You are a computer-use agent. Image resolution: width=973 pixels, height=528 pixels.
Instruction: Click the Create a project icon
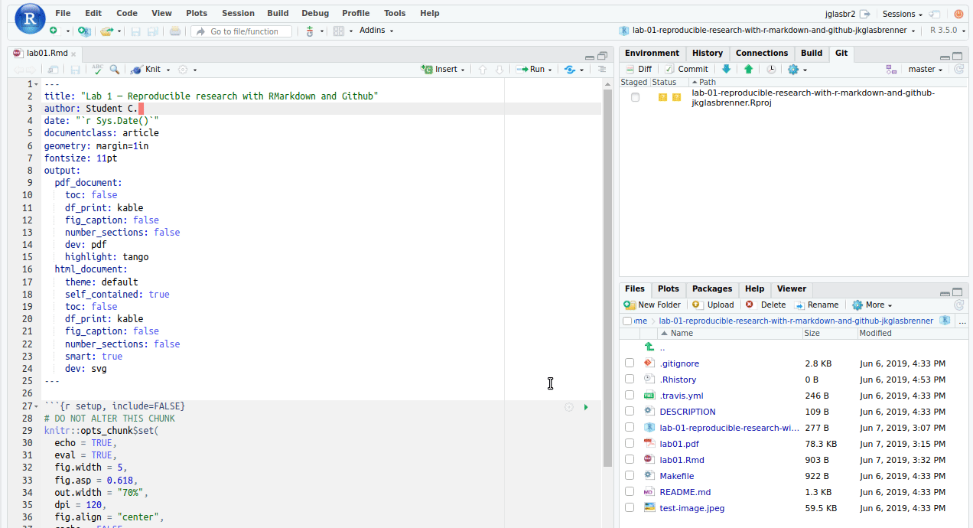coord(84,31)
